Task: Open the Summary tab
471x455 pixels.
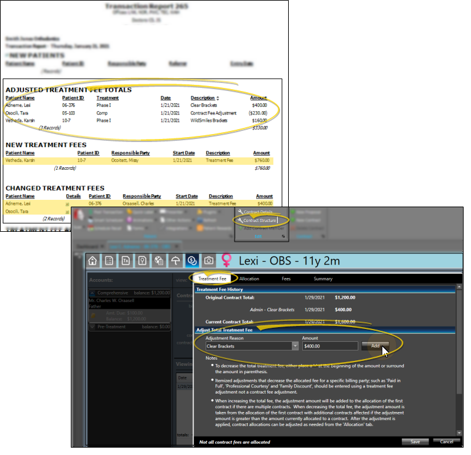Action: pyautogui.click(x=323, y=279)
